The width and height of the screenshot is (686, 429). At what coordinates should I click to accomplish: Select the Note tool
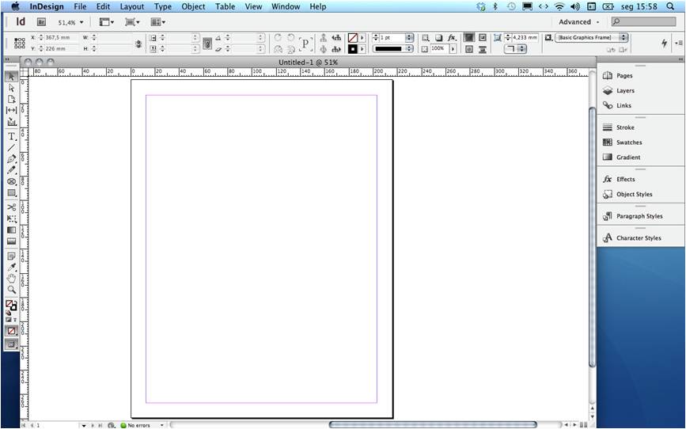click(11, 256)
